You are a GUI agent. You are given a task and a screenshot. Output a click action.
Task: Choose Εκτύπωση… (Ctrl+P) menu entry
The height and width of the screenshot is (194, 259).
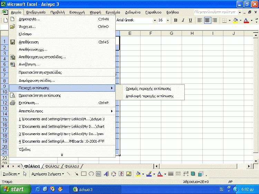pyautogui.click(x=62, y=103)
